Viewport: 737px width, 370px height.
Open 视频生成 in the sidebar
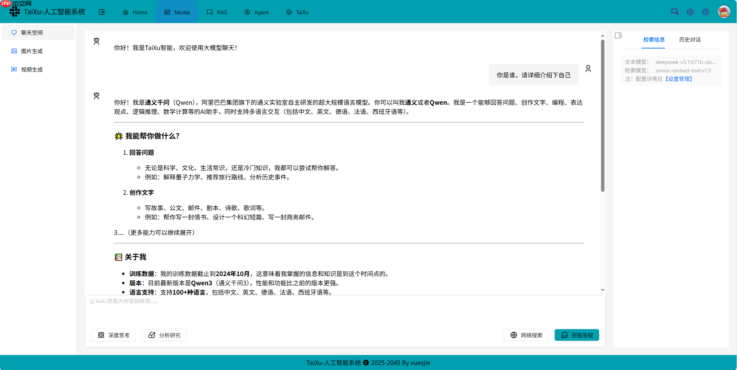(x=31, y=69)
